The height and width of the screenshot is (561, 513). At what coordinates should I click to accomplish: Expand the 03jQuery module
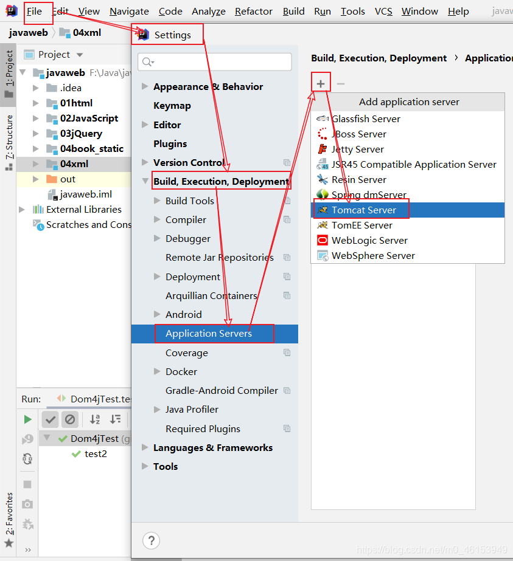pyautogui.click(x=35, y=134)
